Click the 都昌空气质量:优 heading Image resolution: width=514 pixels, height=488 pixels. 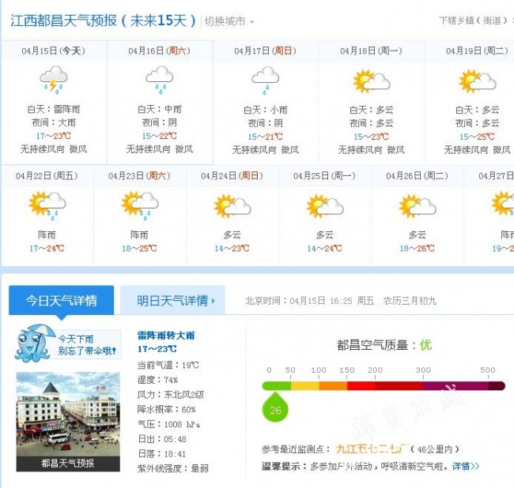(384, 345)
